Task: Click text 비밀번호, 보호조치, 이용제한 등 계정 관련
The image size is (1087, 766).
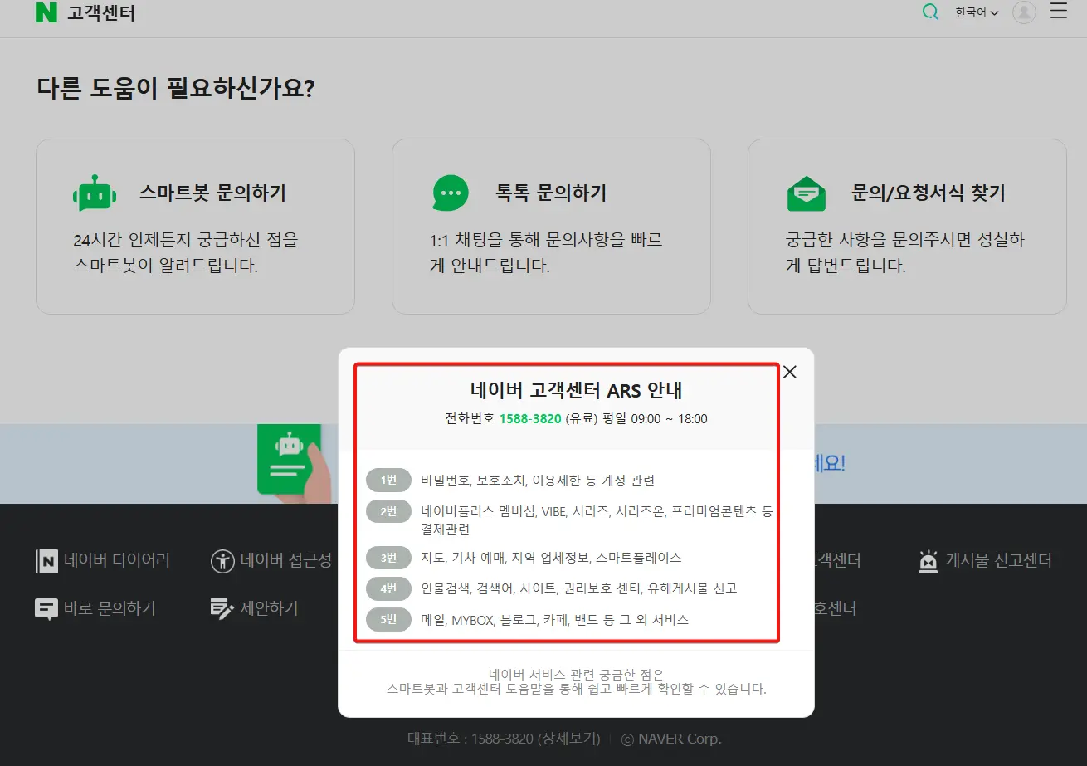Action: click(x=538, y=480)
